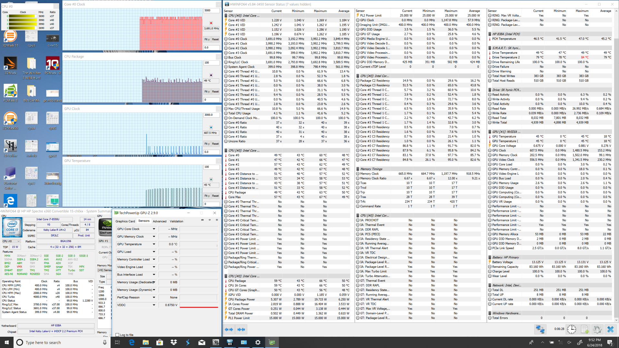Open Pantone Color desktop icon
Image resolution: width=619 pixels, height=348 pixels.
tap(10, 178)
